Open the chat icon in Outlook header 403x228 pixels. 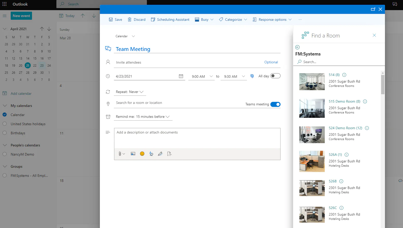click(x=395, y=4)
